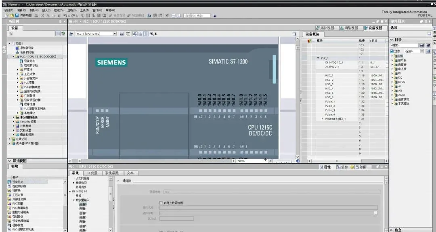436x232 pixels.
Task: Click the HSC_1 row in device overview
Action: [x=344, y=76]
